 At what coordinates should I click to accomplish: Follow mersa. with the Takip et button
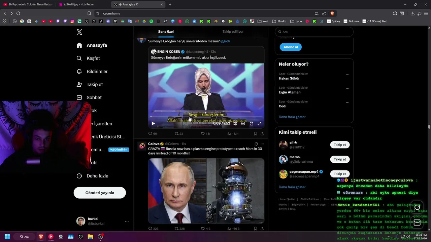pos(340,159)
